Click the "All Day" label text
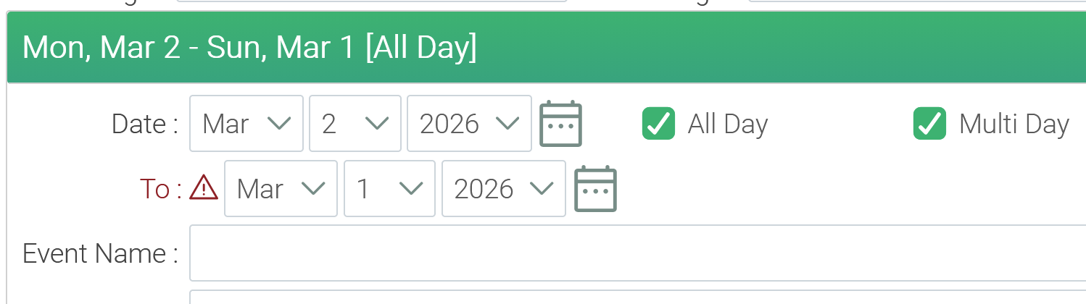This screenshot has height=304, width=1086. (727, 124)
